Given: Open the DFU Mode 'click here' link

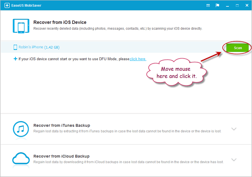Looking at the screenshot, I should click(138, 59).
